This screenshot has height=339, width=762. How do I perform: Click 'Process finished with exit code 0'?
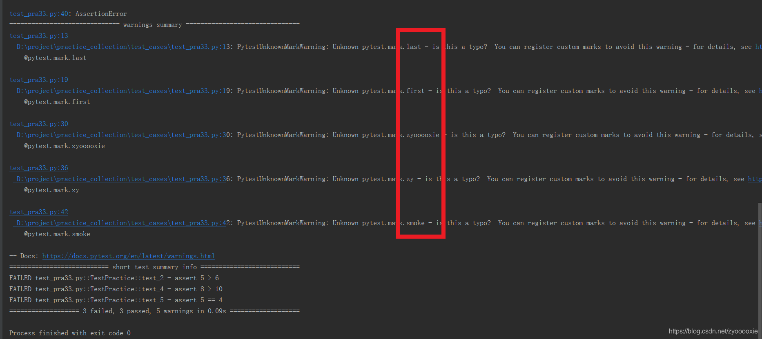tap(70, 333)
